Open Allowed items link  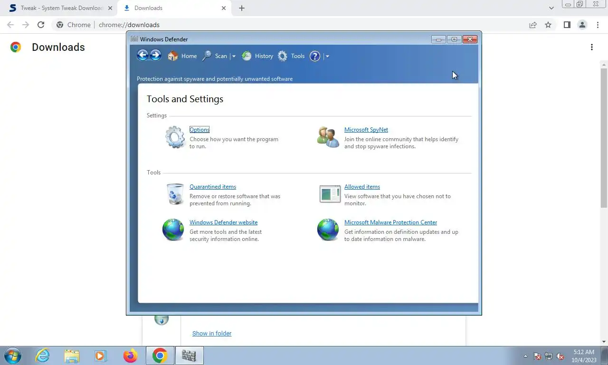[x=362, y=187]
